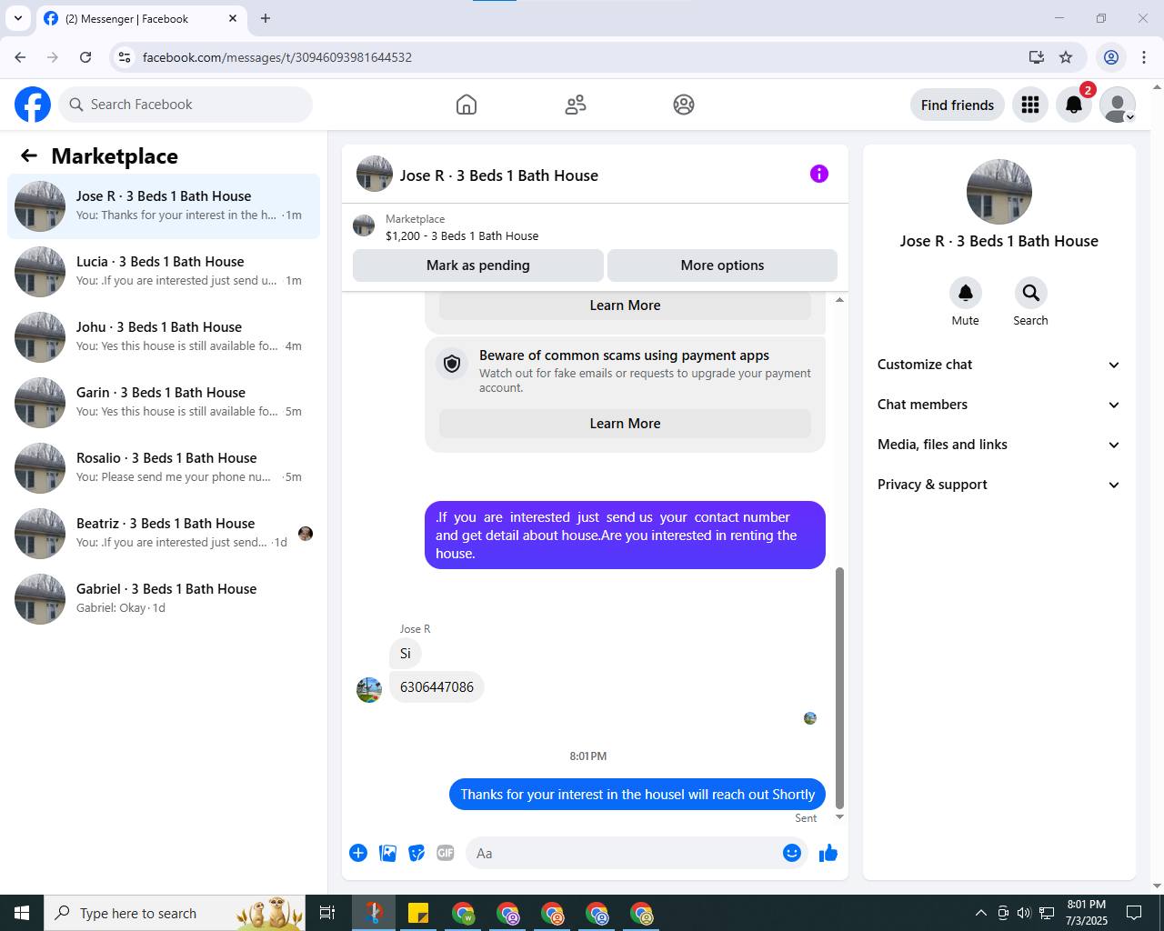Open the Notifications bell icon

[x=1074, y=105]
